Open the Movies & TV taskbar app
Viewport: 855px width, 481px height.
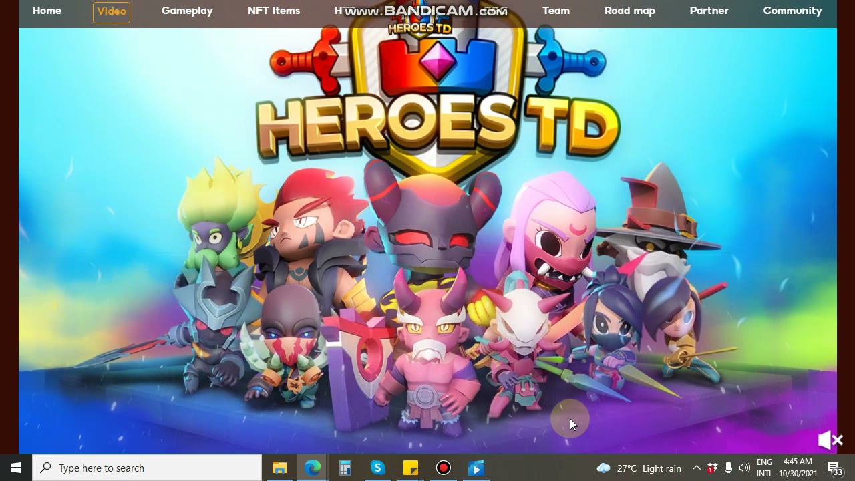tap(476, 468)
